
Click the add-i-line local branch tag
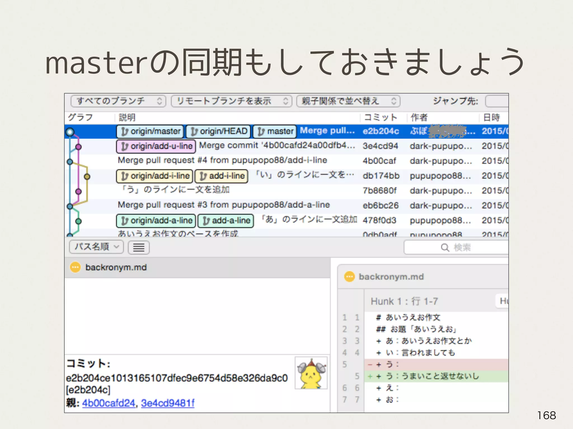[x=221, y=176]
